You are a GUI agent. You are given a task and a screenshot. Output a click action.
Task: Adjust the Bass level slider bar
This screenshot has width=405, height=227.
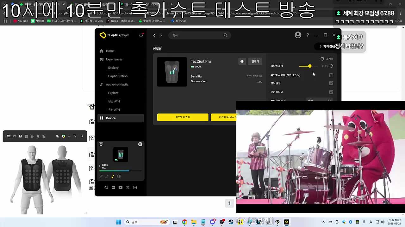[120, 171]
